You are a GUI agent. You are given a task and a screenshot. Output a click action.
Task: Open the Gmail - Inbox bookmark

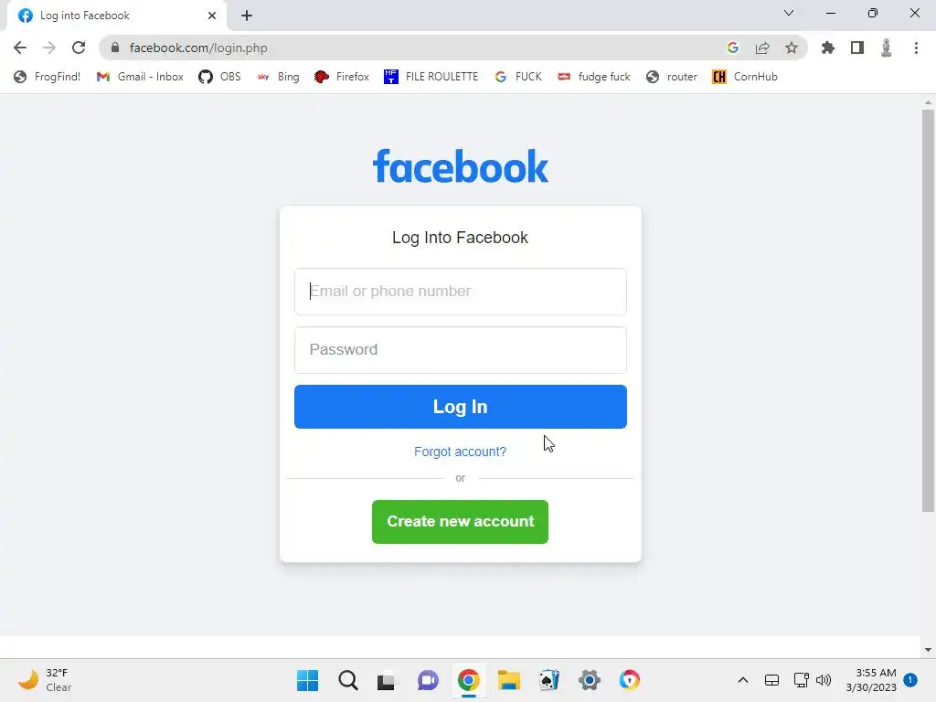pos(140,77)
